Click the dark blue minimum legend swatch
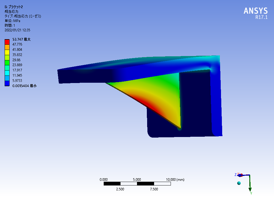This screenshot has height=209, width=274. tap(7, 83)
